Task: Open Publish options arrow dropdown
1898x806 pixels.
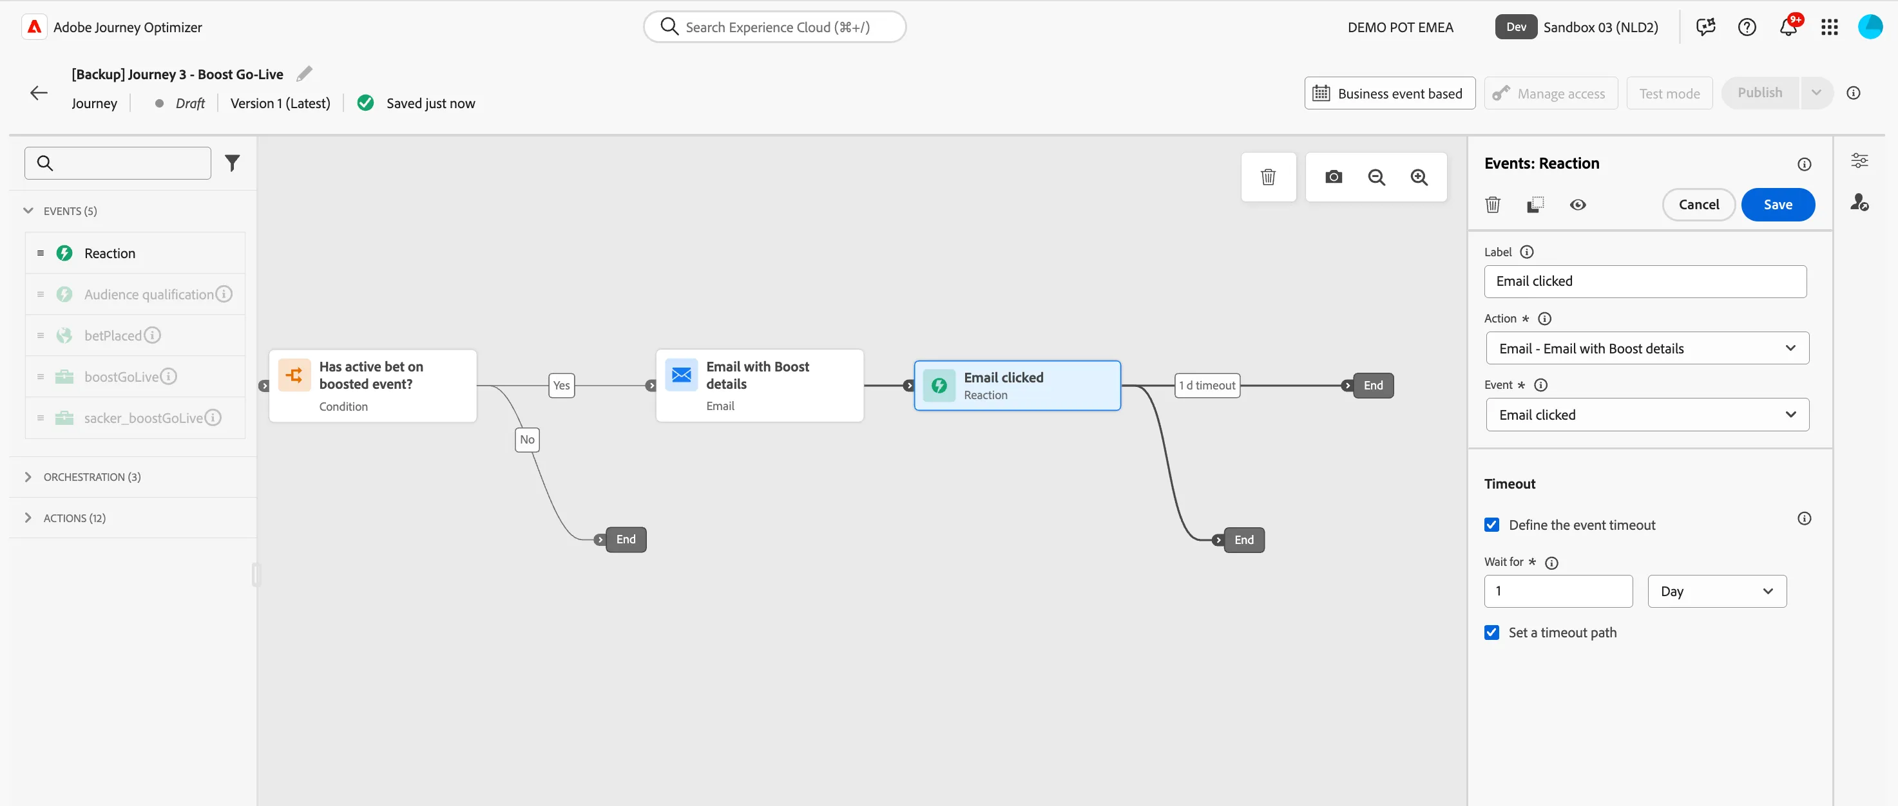Action: [x=1816, y=93]
